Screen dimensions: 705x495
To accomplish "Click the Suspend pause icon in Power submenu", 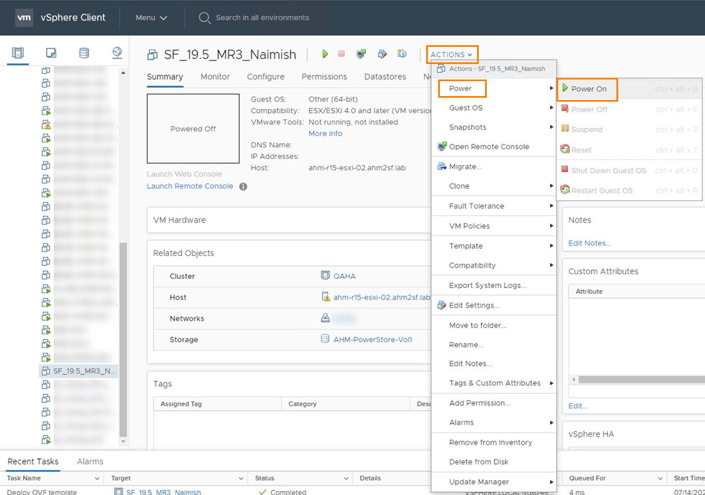I will (564, 129).
